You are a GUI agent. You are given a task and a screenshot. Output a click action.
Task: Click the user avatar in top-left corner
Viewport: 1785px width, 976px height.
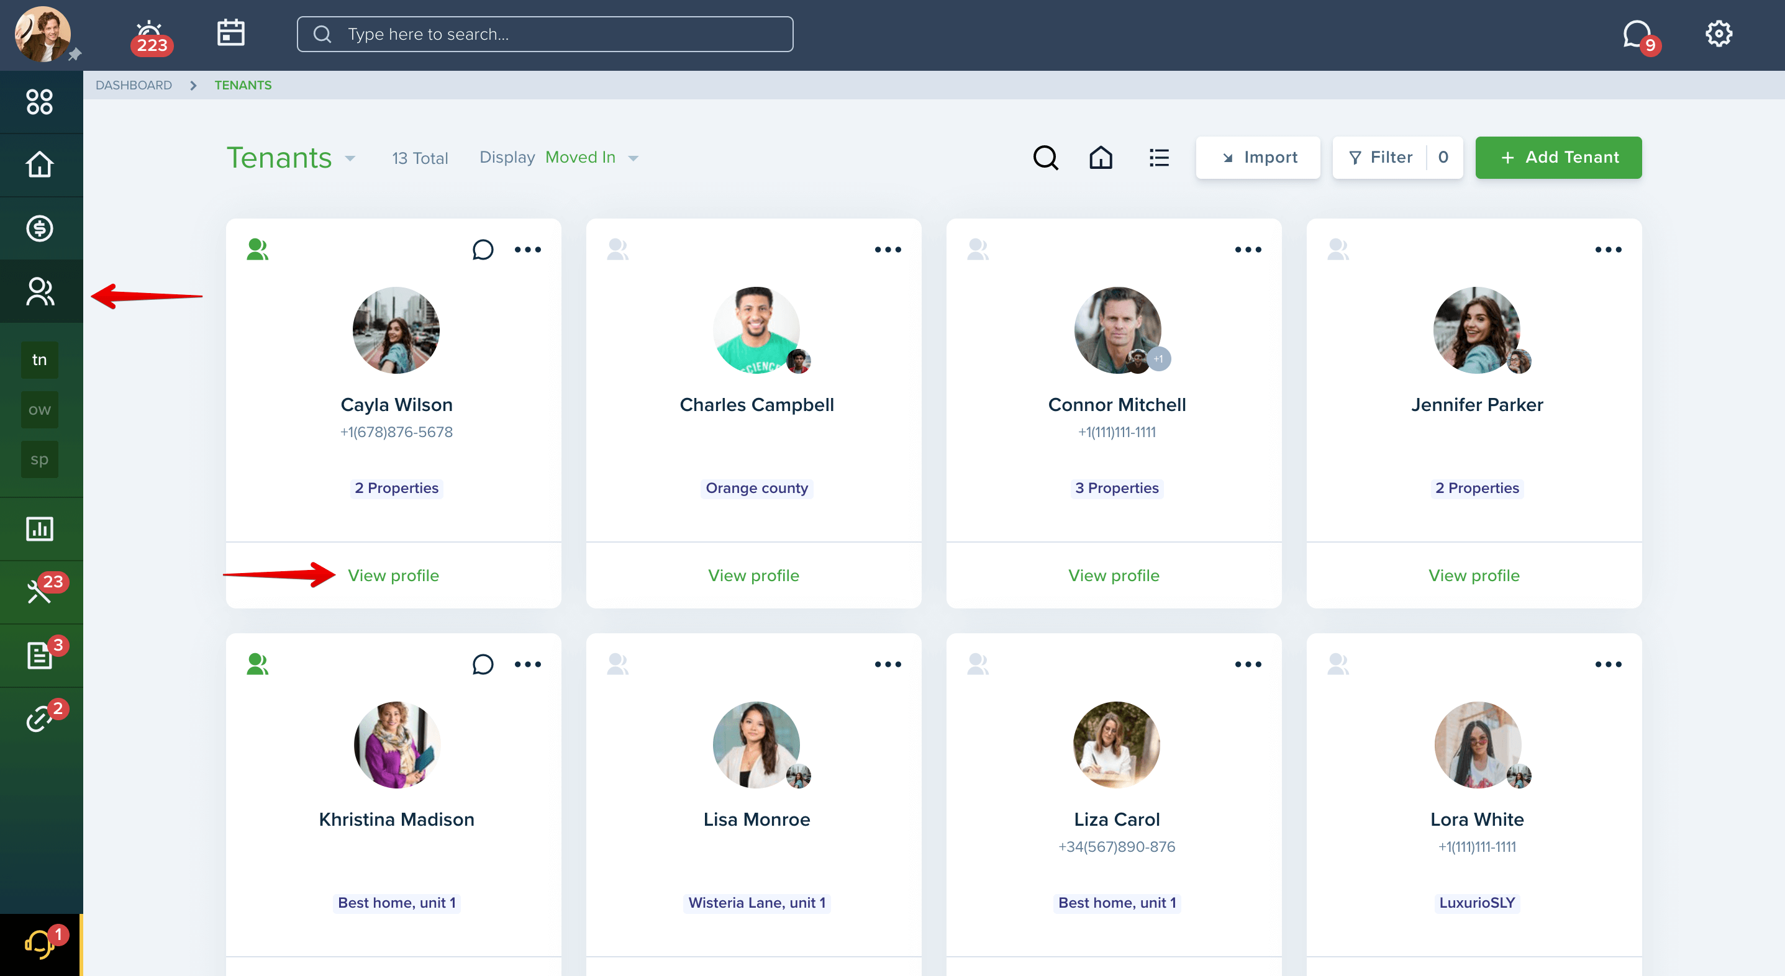[43, 34]
